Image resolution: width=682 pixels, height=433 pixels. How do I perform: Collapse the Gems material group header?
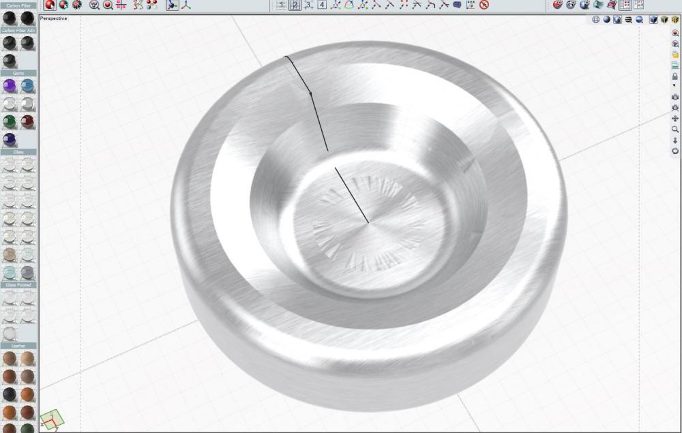[x=18, y=74]
